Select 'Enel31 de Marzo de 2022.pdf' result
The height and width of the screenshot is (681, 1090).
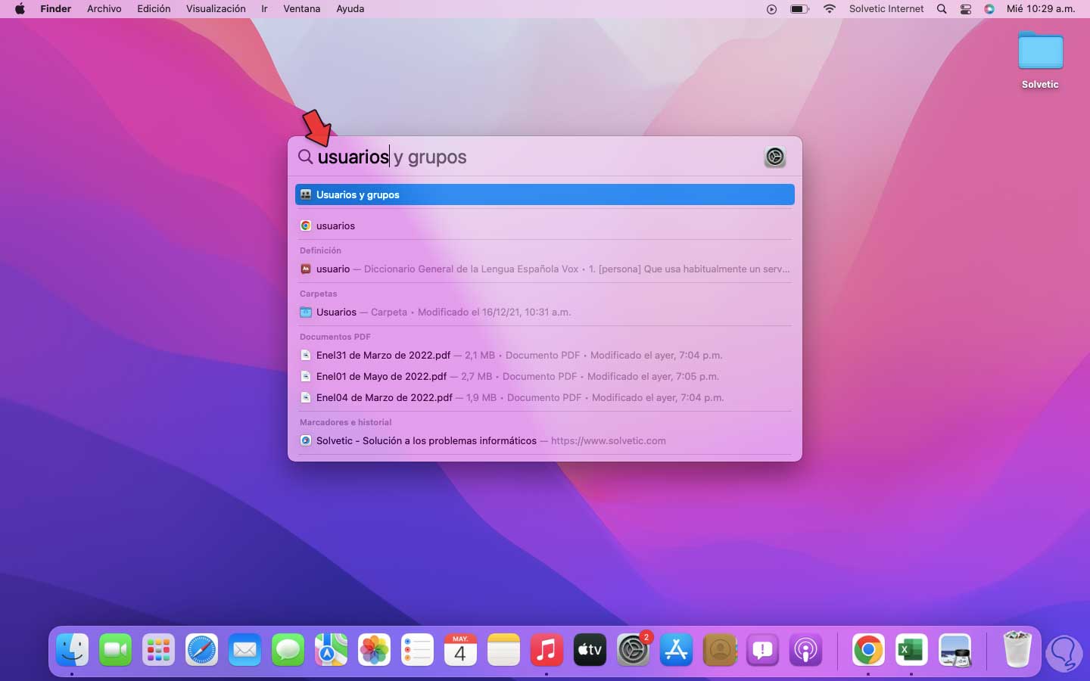pyautogui.click(x=545, y=355)
